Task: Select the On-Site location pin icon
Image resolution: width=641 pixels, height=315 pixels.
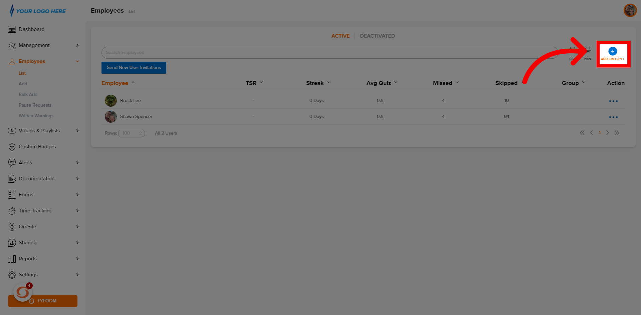Action: click(12, 226)
